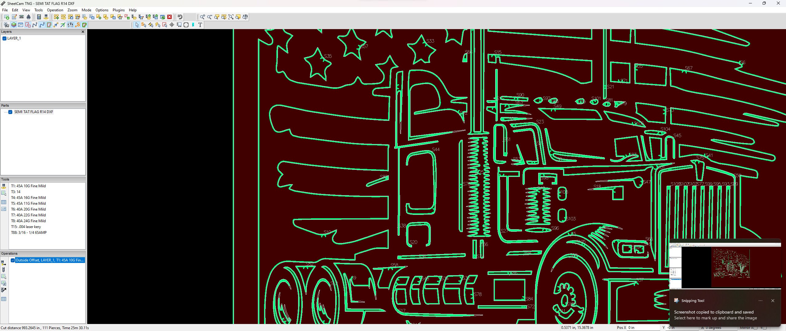Image resolution: width=786 pixels, height=331 pixels.
Task: Open the Operation menu
Action: tap(55, 10)
